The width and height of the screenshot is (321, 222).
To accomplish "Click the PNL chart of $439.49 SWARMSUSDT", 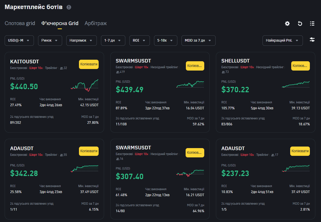I will click(190, 85).
